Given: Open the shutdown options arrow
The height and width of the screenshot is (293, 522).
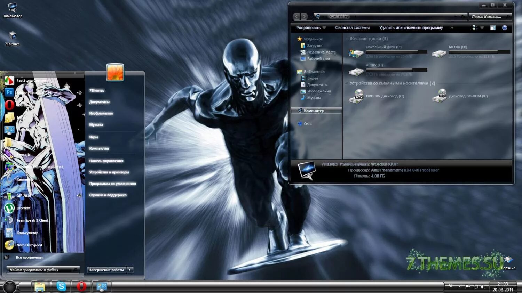Looking at the screenshot, I should 130,270.
